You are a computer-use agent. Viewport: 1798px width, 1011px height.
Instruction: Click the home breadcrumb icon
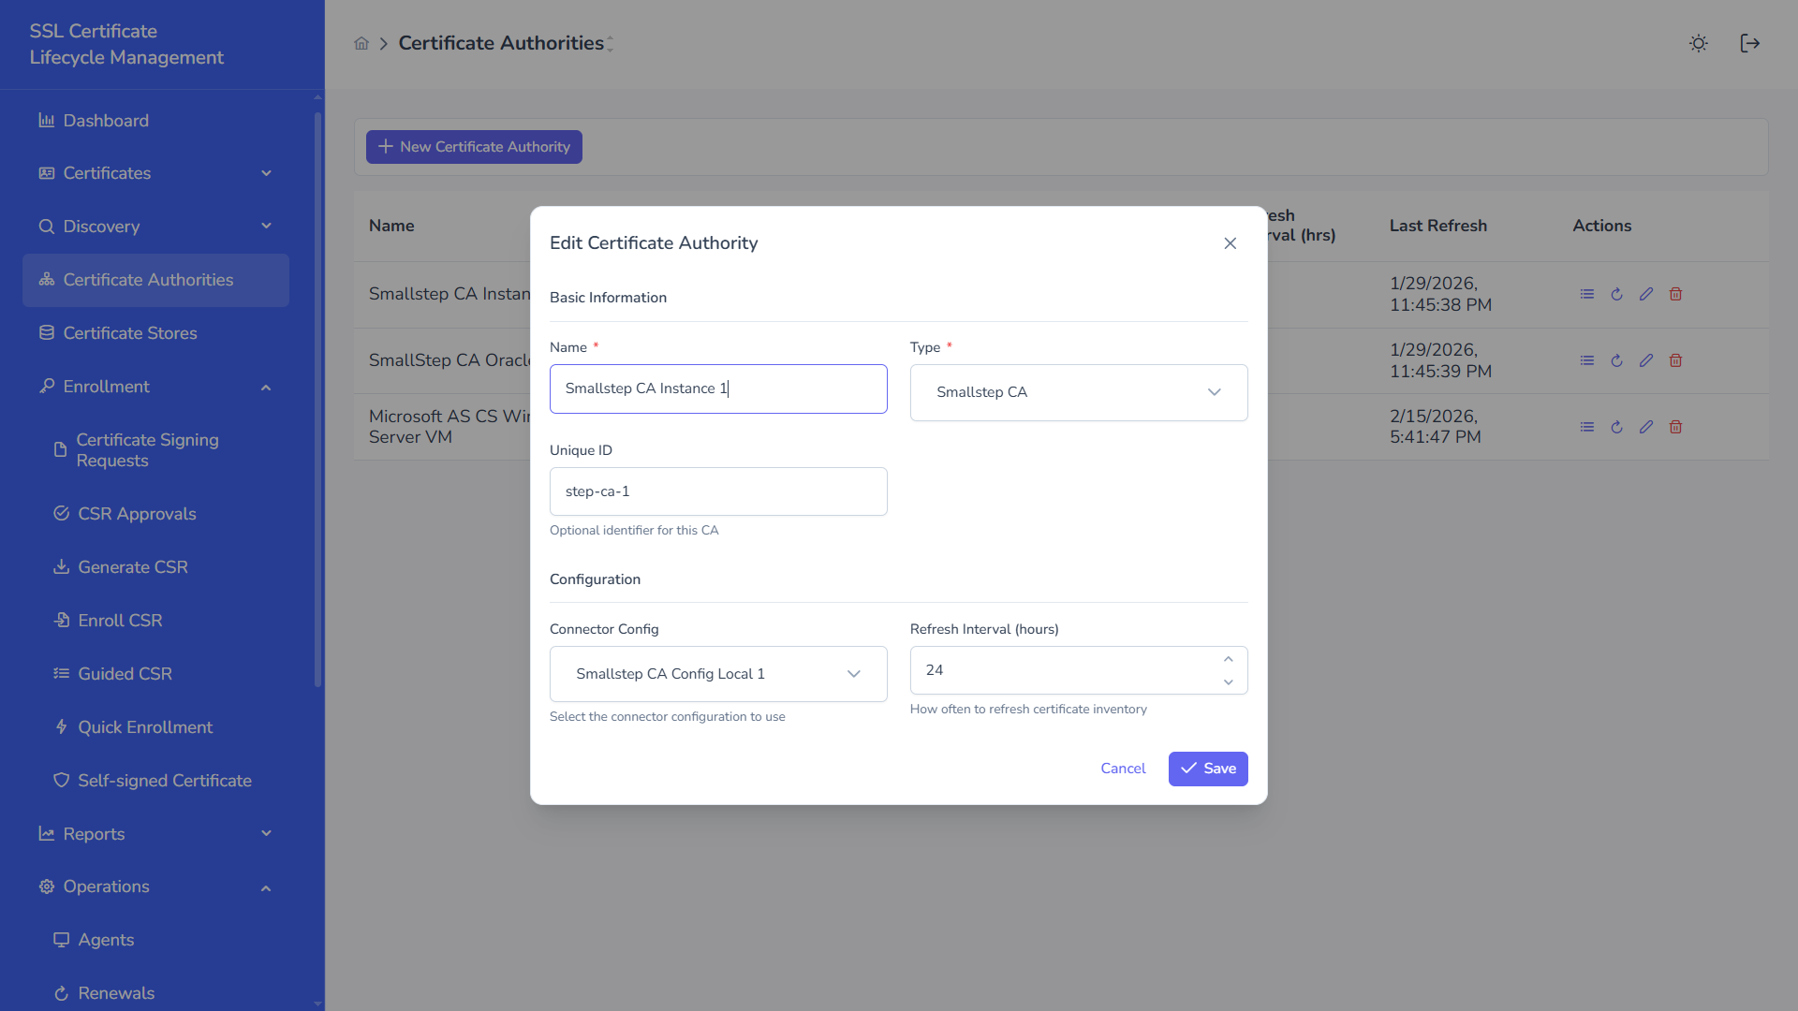(361, 43)
